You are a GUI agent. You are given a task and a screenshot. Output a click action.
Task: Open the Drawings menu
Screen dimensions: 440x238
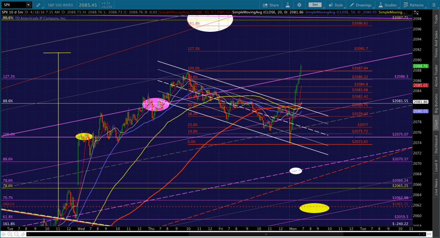pos(361,5)
